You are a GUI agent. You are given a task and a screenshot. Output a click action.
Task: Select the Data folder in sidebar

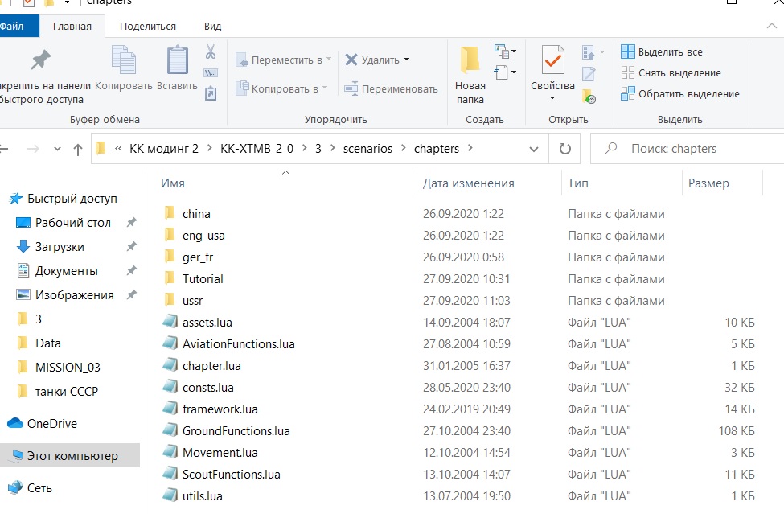[48, 343]
